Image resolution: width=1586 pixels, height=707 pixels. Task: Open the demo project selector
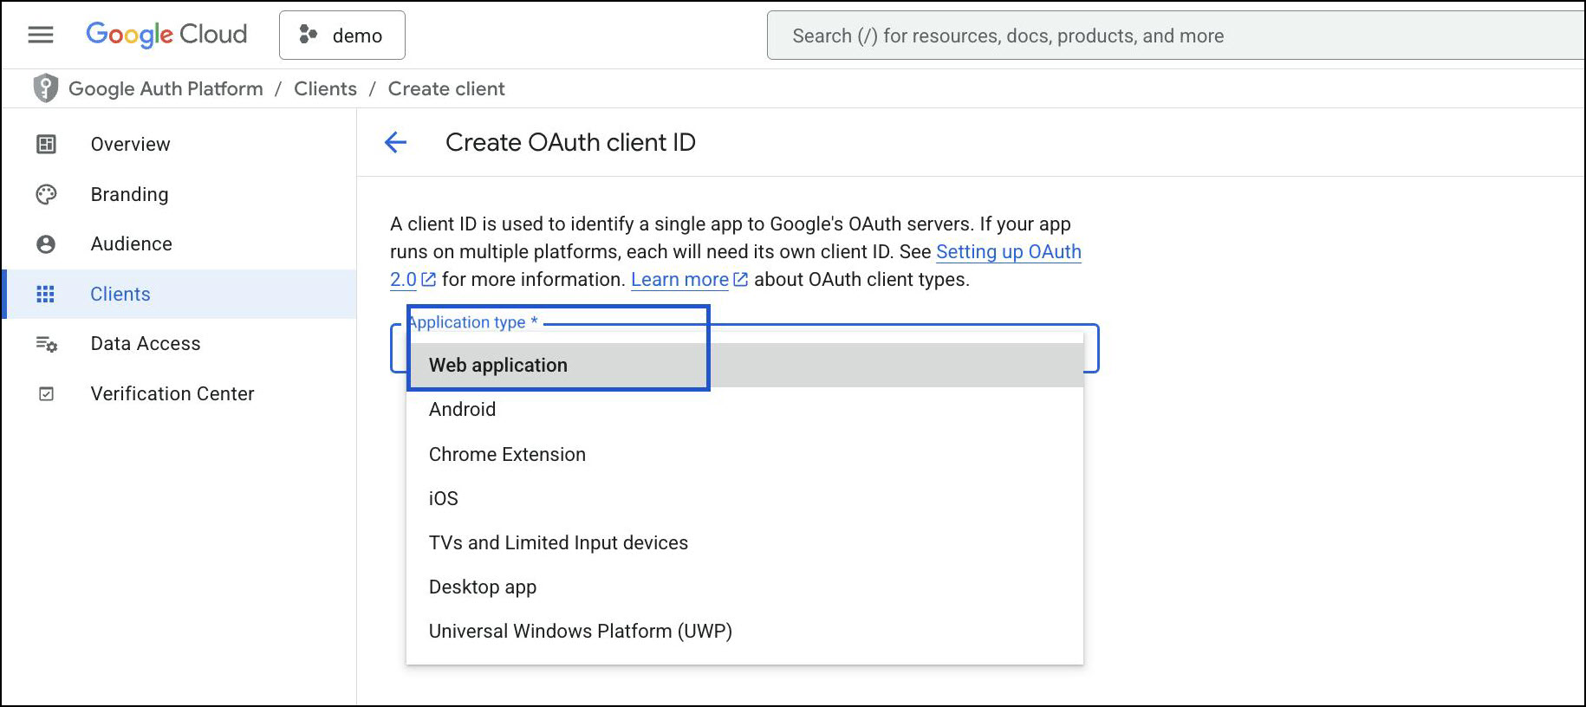click(x=342, y=36)
